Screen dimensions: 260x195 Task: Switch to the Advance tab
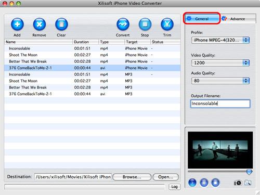click(x=238, y=19)
